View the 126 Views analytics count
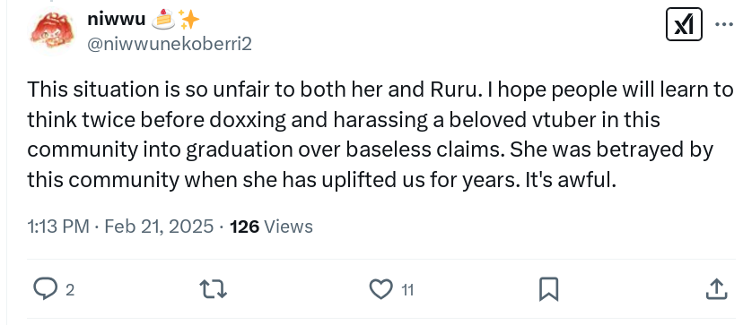743x325 pixels. coord(272,227)
